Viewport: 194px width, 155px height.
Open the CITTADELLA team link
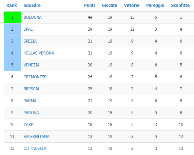[x=35, y=149]
